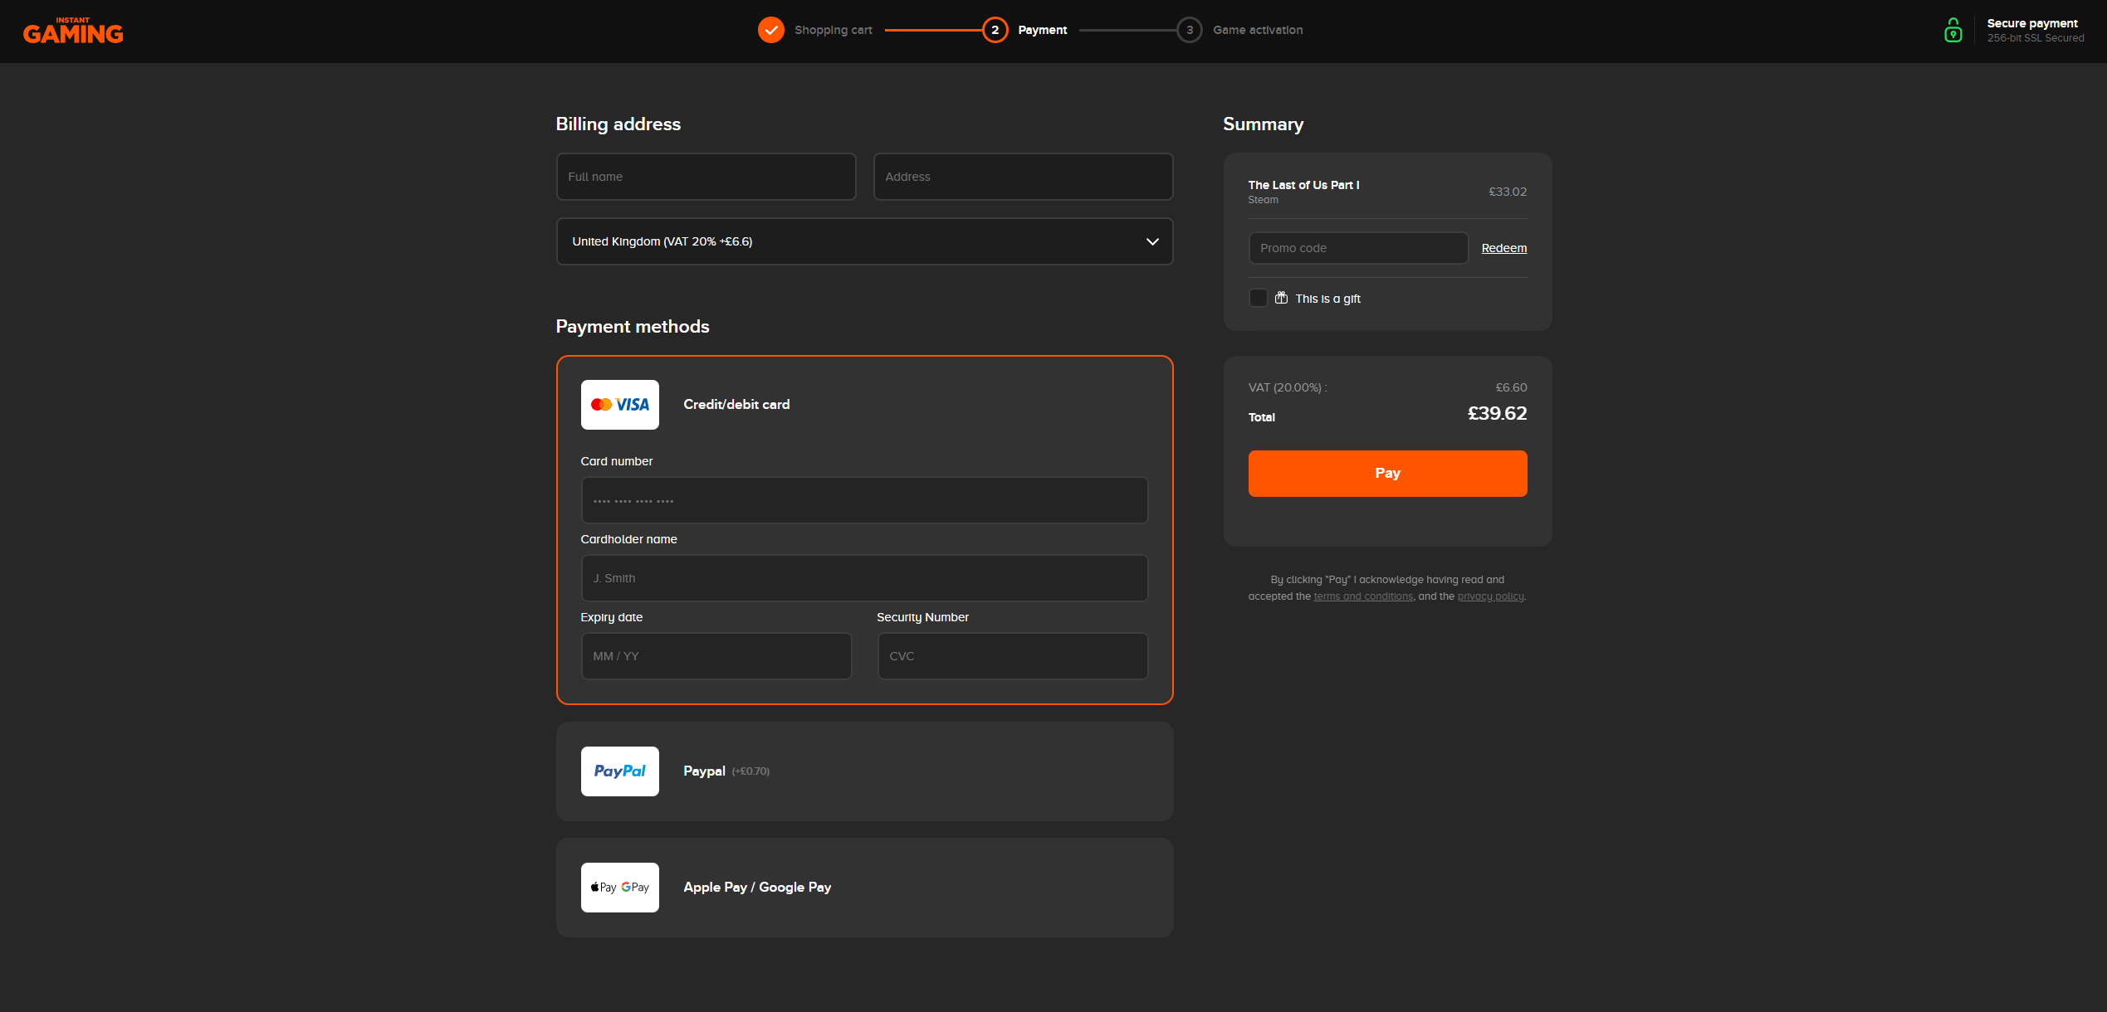
Task: Click the Mastercard/Visa credit card icon
Action: pos(619,404)
